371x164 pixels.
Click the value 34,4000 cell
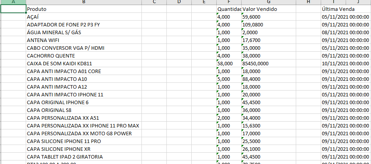tap(269, 118)
